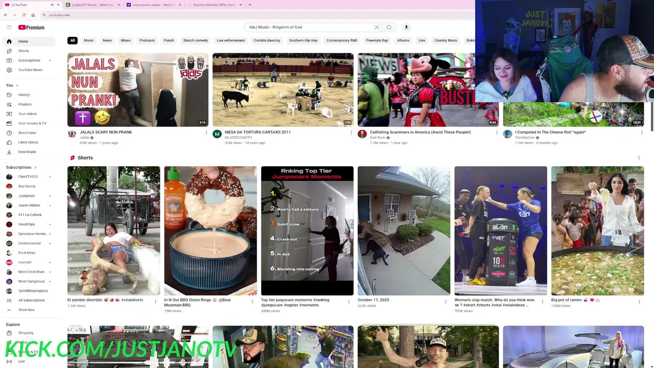Clear the search box with the X
Screen dimensions: 654x368
[377, 27]
